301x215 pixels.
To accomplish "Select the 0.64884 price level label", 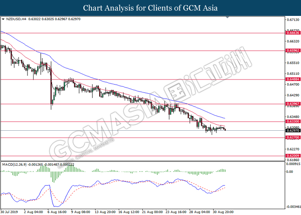I will point(293,79).
